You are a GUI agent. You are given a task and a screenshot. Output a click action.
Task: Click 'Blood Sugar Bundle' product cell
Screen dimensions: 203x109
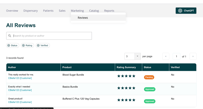pyautogui.click(x=73, y=75)
